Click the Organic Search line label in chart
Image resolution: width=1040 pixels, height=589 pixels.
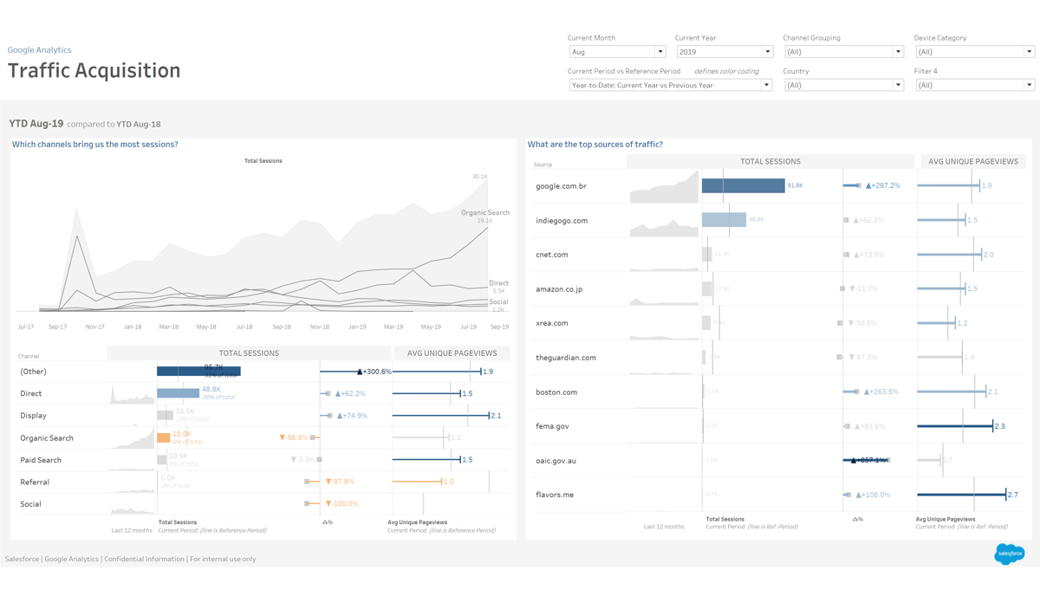[484, 212]
